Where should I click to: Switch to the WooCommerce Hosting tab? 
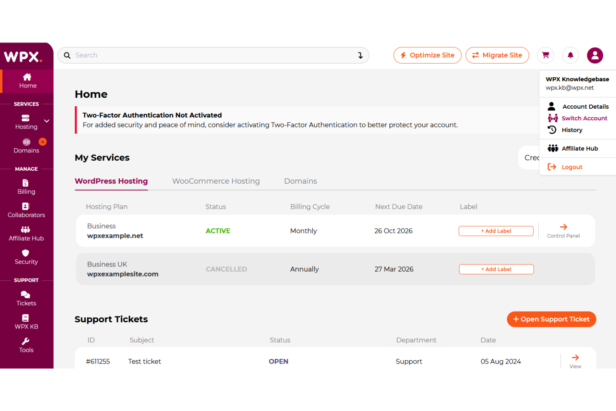pos(216,181)
